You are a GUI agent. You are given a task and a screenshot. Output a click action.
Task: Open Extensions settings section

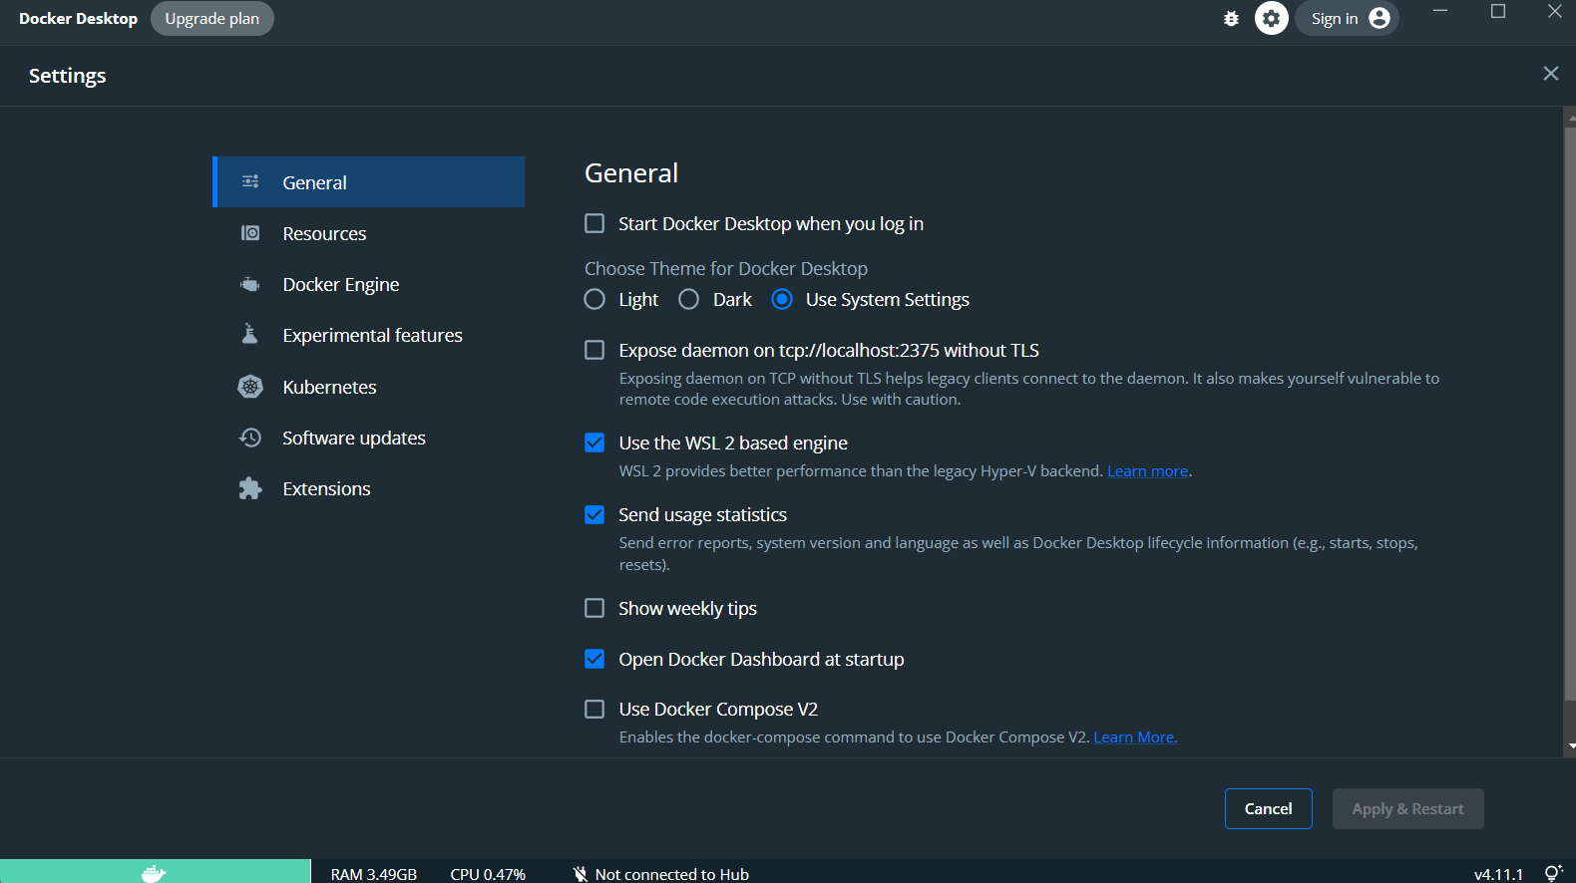point(368,488)
